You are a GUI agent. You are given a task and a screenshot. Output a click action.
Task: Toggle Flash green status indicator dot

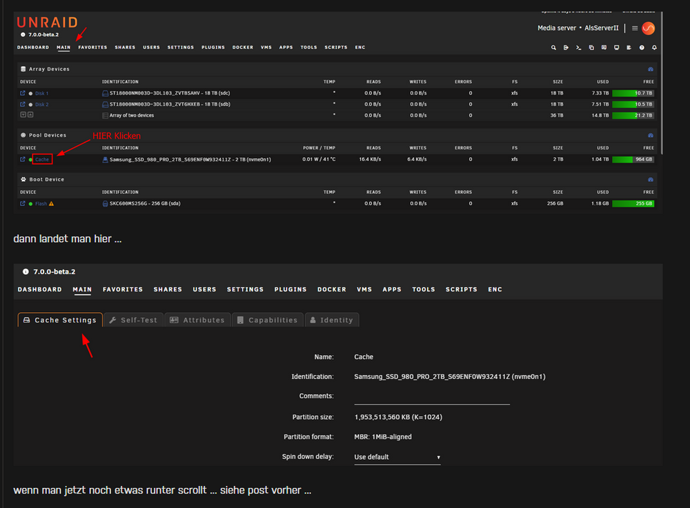click(30, 204)
